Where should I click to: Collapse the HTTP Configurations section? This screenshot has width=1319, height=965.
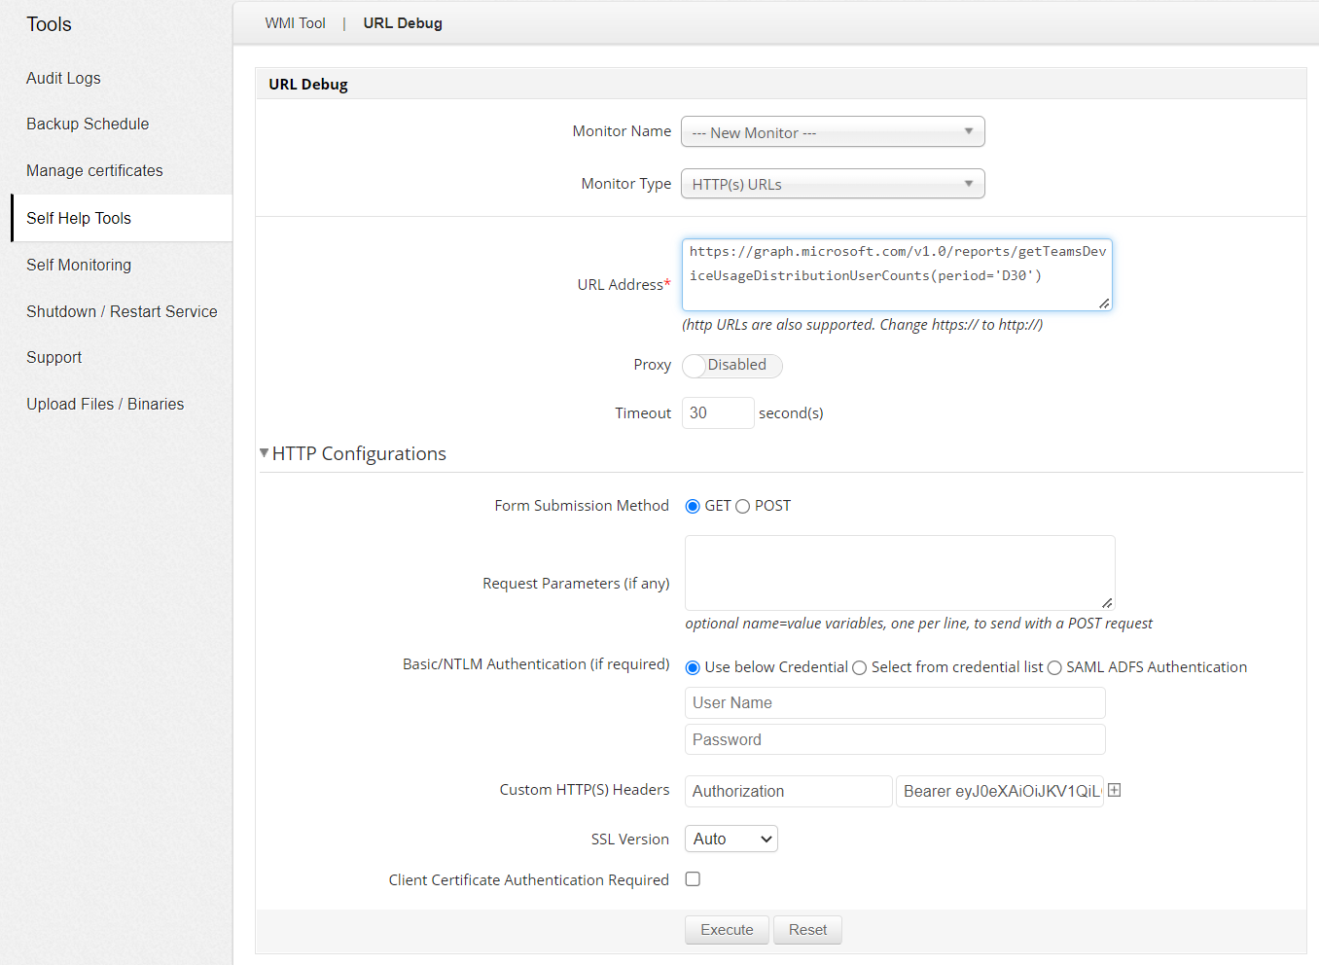[x=265, y=453]
